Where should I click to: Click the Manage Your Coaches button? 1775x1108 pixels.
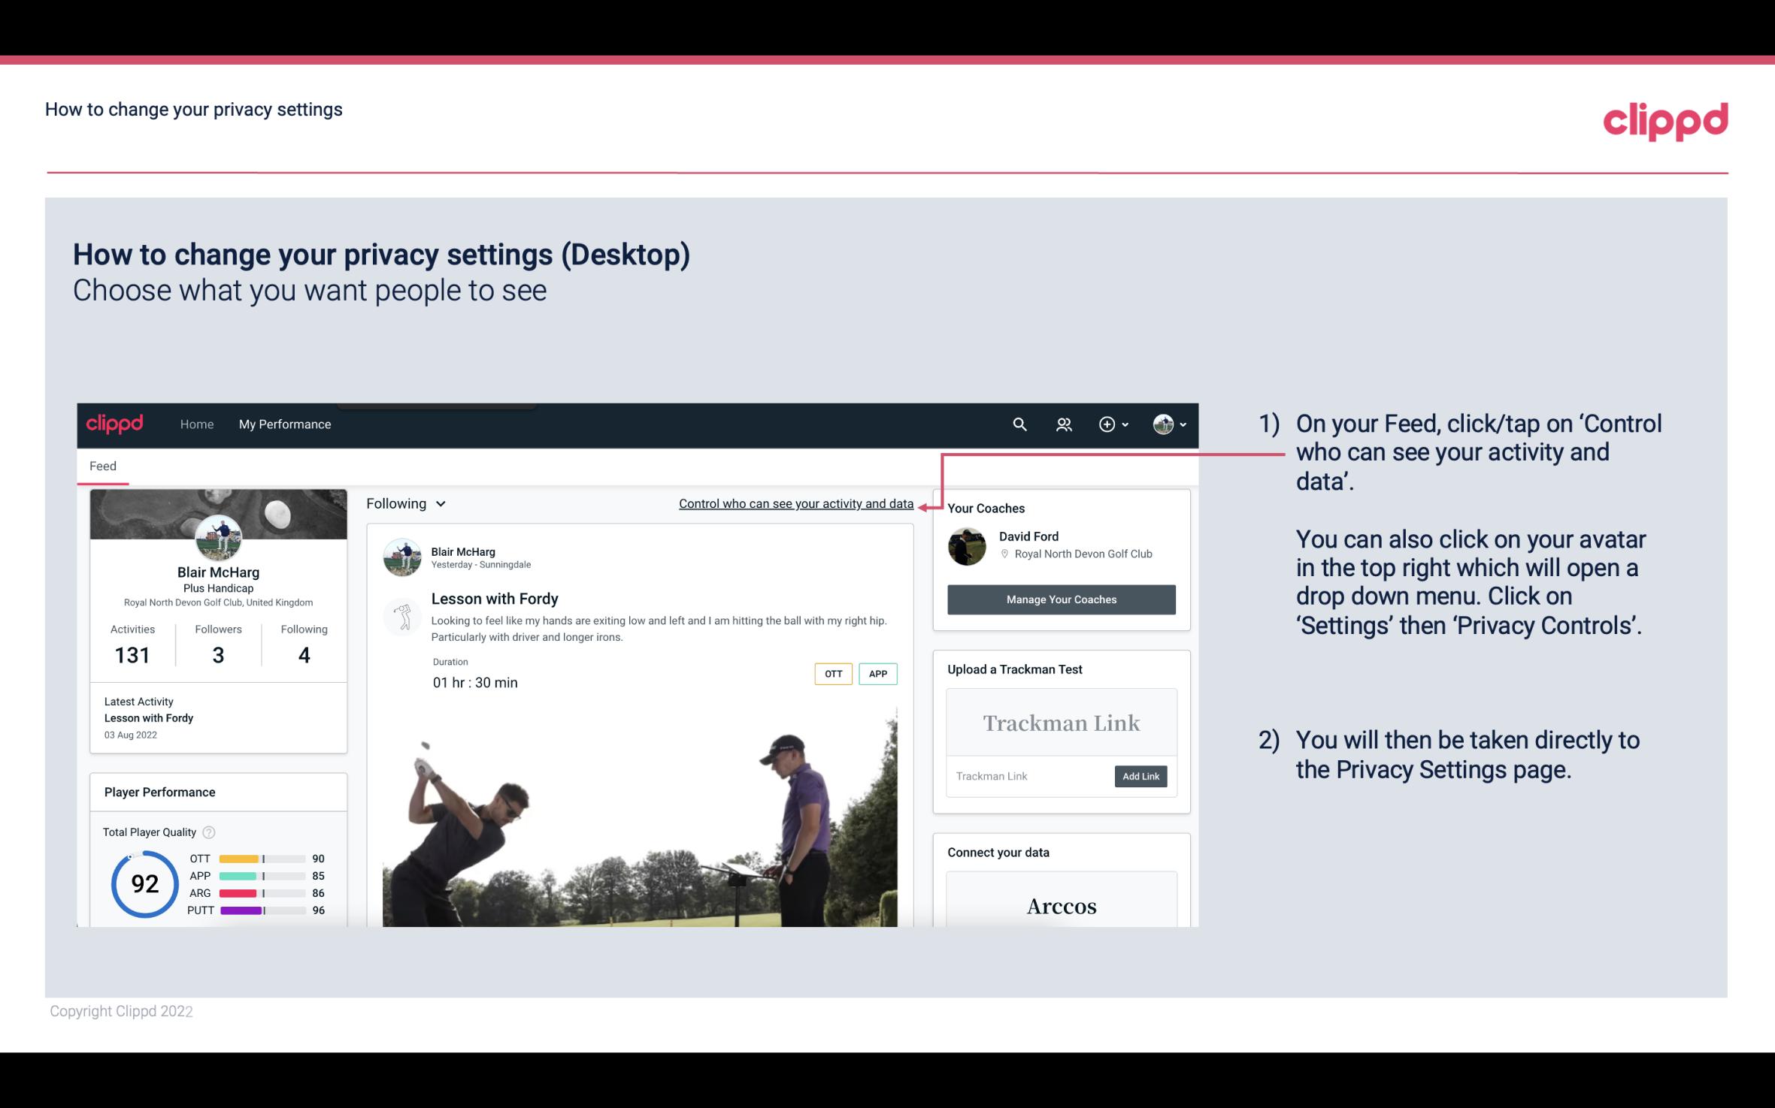coord(1060,599)
